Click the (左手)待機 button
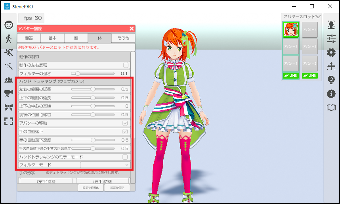Image resolution: width=340 pixels, height=204 pixels. pyautogui.click(x=46, y=181)
